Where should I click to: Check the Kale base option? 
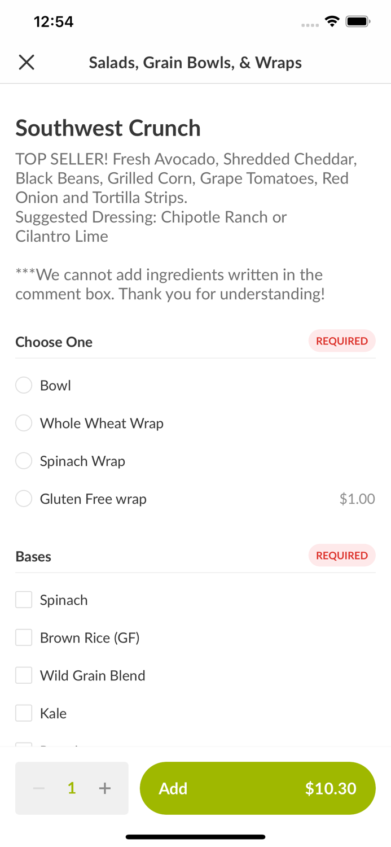coord(24,713)
